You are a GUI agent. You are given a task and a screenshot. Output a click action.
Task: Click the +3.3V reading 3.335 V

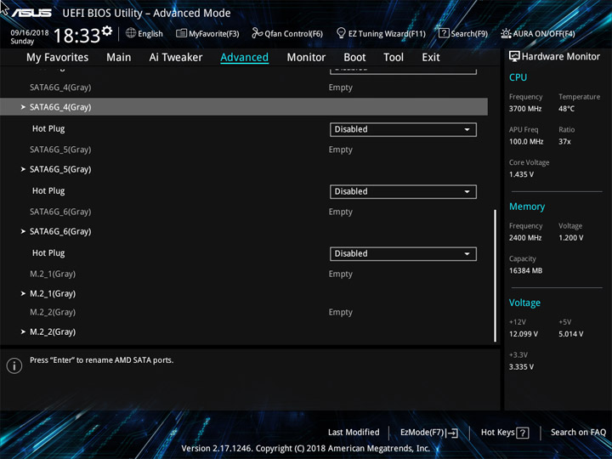[x=521, y=367]
